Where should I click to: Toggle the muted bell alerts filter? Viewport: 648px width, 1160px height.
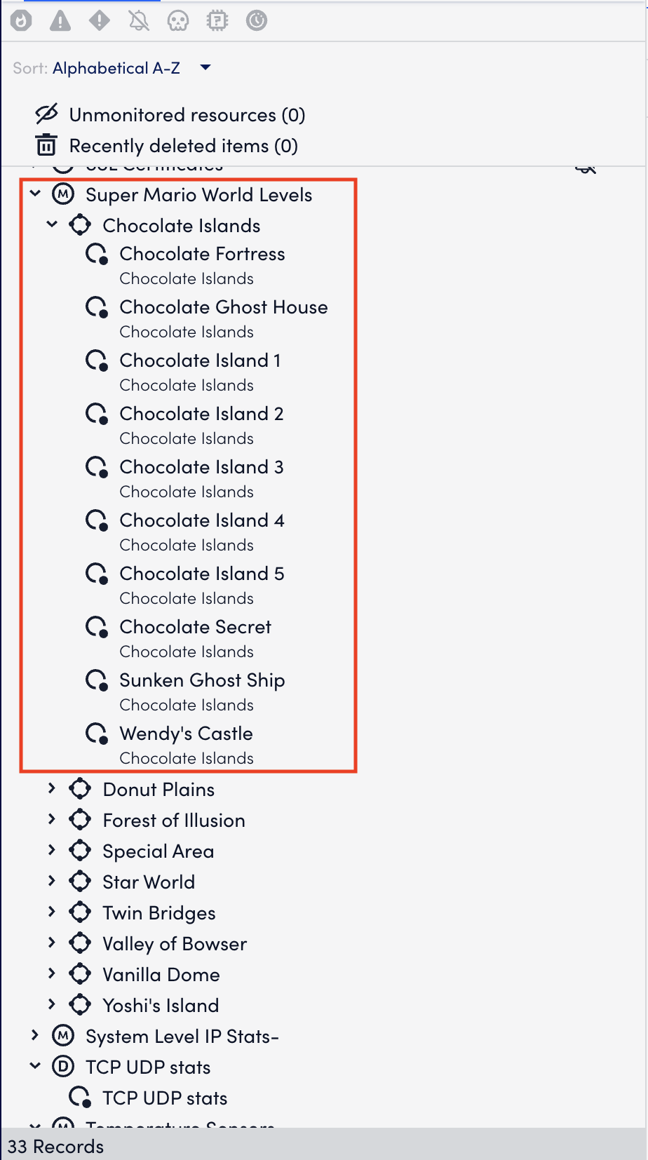point(139,21)
